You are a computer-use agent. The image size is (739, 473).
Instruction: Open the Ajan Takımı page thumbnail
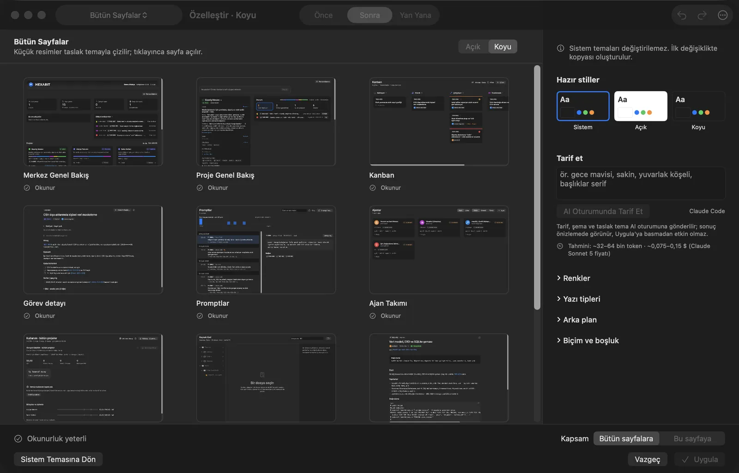[x=439, y=250]
